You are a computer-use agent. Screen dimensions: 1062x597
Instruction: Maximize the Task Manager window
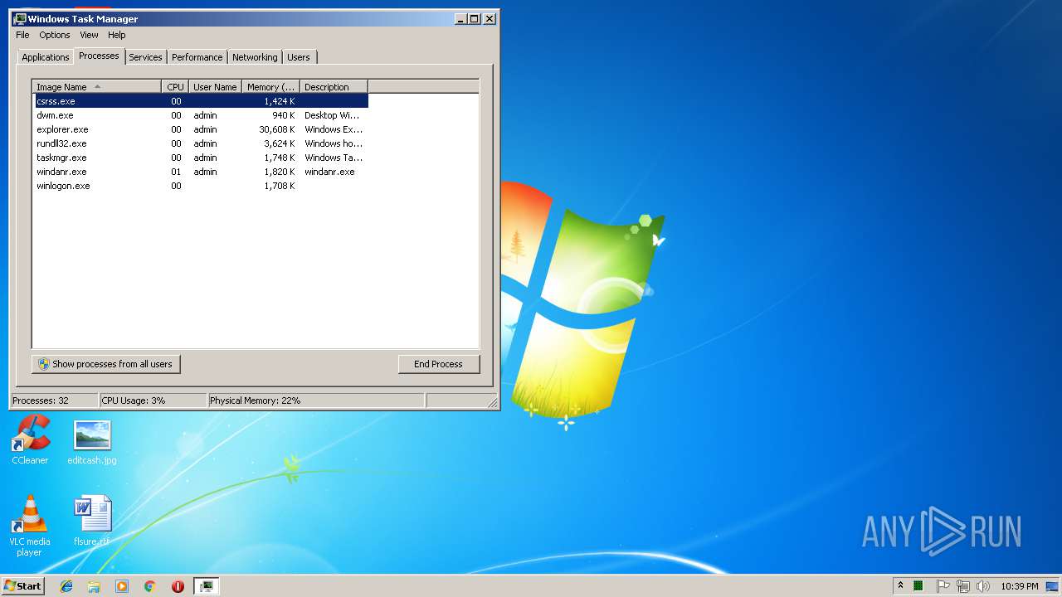pyautogui.click(x=475, y=18)
